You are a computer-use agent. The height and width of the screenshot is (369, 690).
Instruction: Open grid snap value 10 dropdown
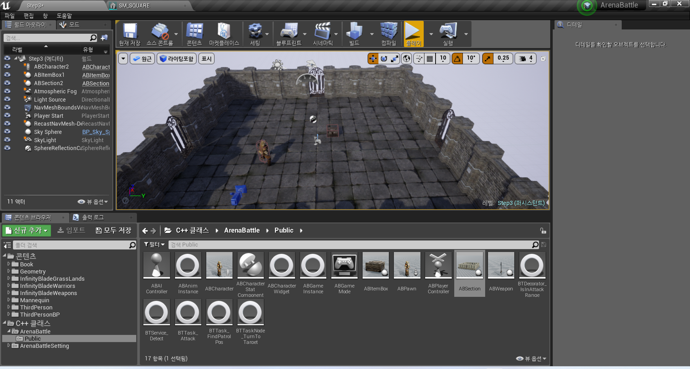(x=443, y=59)
